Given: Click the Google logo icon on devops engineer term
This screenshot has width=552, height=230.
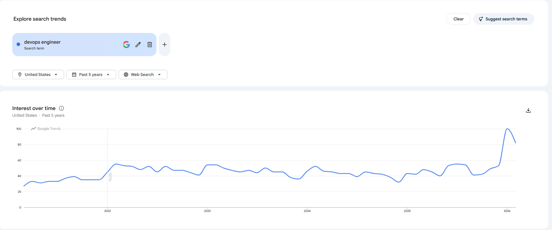Looking at the screenshot, I should click(126, 45).
